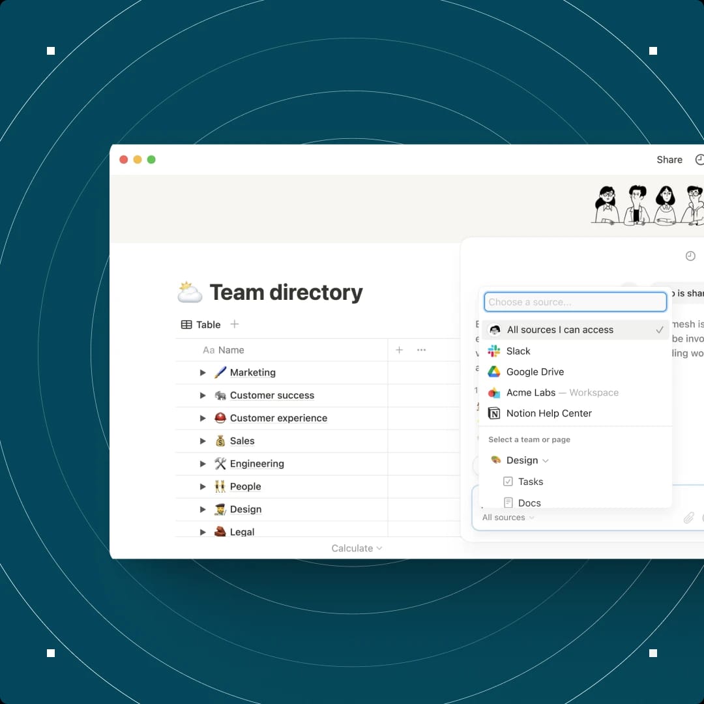
Task: Click the paperclip attachment icon
Action: (x=688, y=518)
